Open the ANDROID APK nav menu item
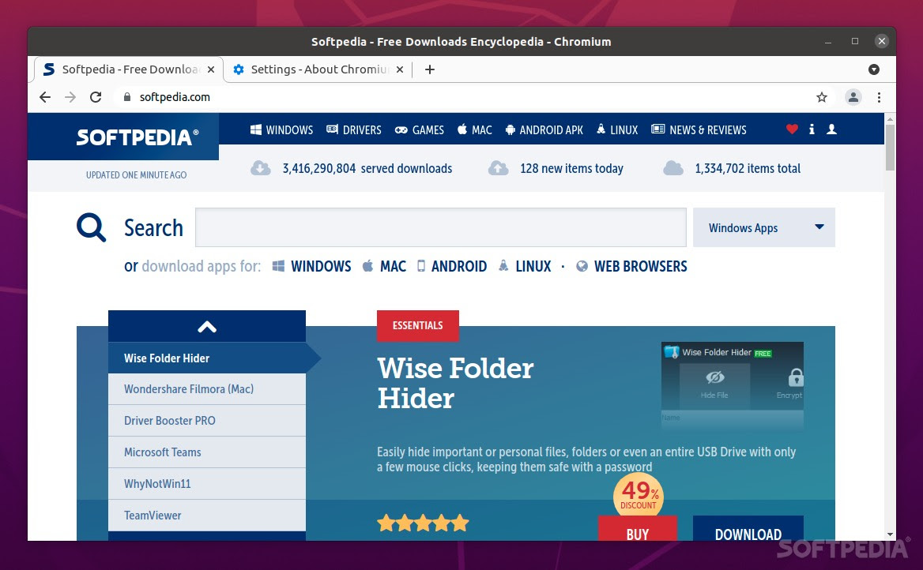The width and height of the screenshot is (923, 570). [544, 130]
